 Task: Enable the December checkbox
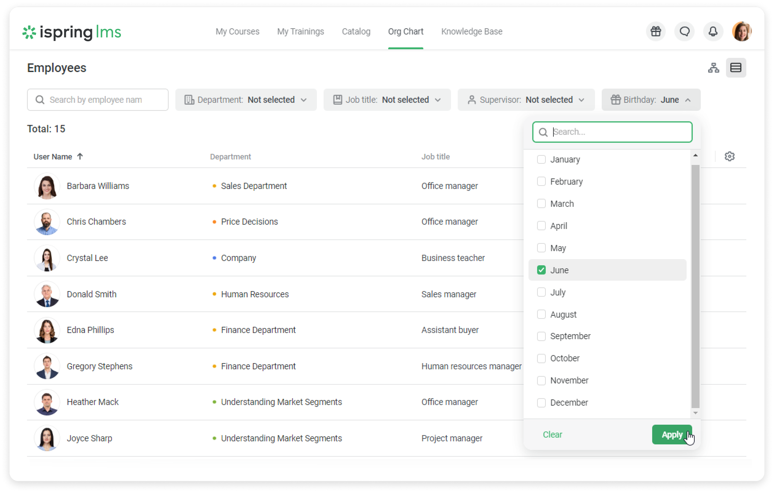[541, 403]
